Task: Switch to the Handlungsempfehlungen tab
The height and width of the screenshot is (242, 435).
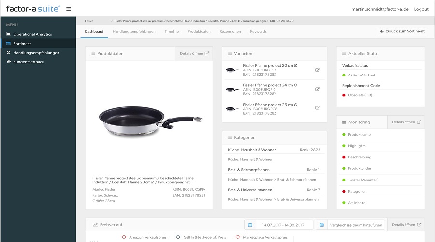Action: tap(134, 31)
